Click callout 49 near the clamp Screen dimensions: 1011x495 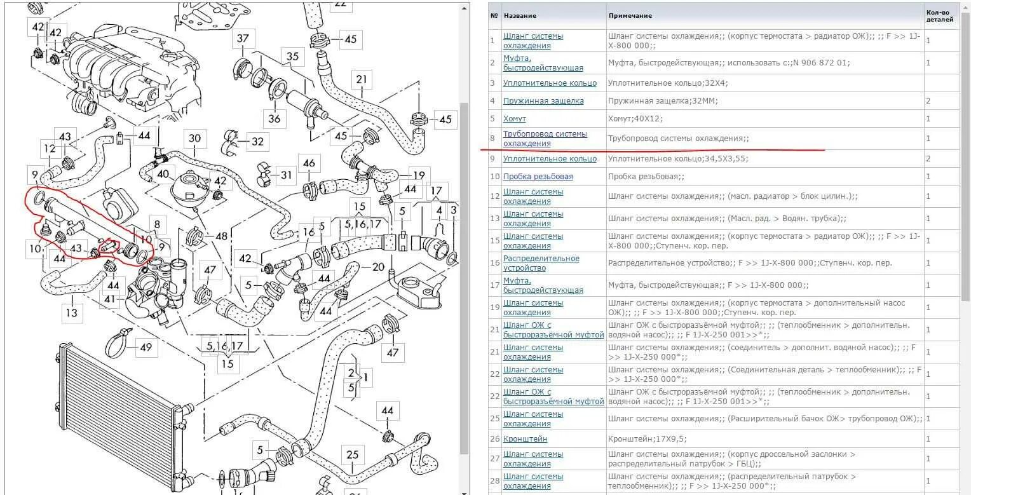[146, 347]
